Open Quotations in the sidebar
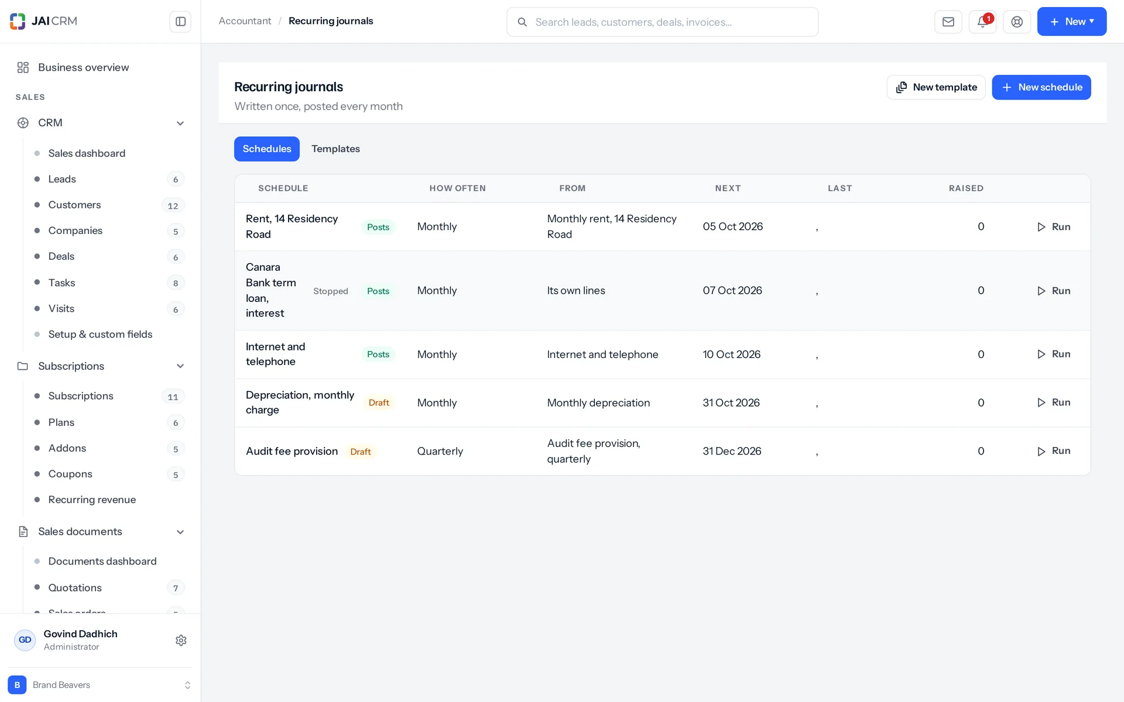Image resolution: width=1124 pixels, height=702 pixels. (x=109, y=588)
